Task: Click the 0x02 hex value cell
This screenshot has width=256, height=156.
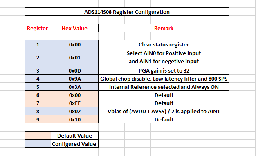Action: (x=74, y=111)
